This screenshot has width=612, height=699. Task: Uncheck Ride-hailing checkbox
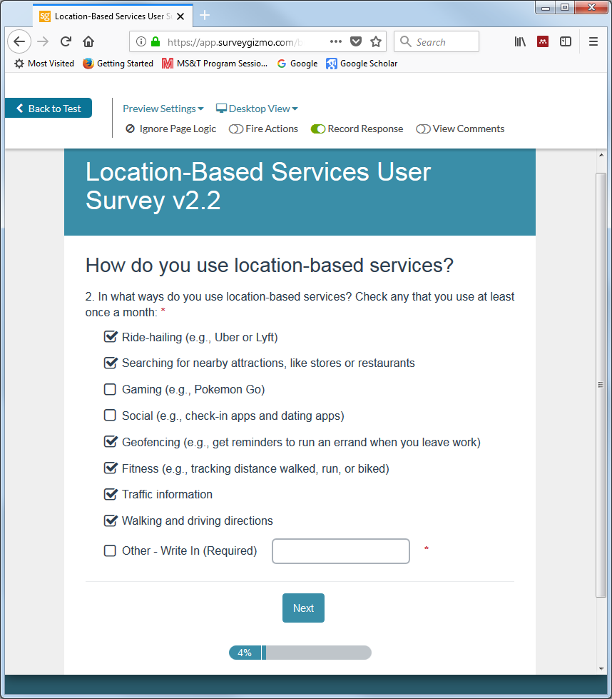point(110,336)
